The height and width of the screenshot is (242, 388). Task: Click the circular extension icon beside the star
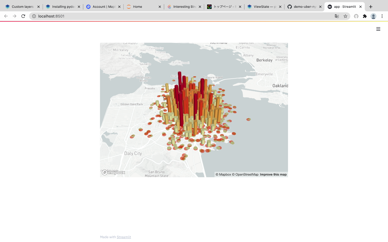356,16
